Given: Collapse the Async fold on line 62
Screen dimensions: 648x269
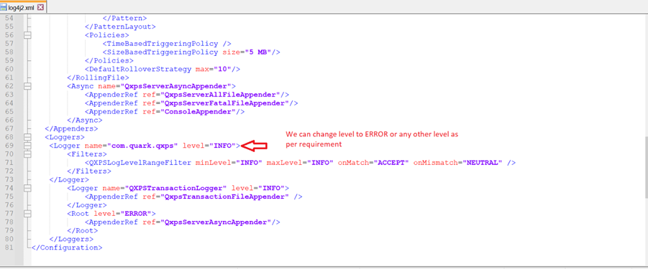Looking at the screenshot, I should (x=27, y=86).
